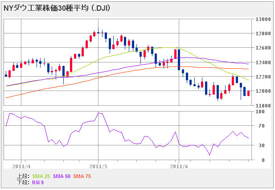Click the 12000 price axis label

pyautogui.click(x=263, y=91)
